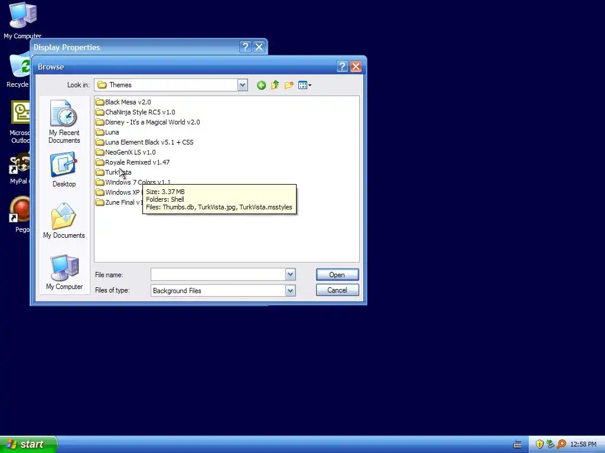Screen dimensions: 605x453
Task: Click Display Properties help button
Action: click(x=245, y=47)
